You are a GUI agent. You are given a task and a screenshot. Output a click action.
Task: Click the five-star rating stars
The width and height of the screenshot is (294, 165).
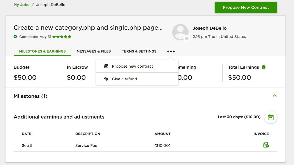pos(62,37)
